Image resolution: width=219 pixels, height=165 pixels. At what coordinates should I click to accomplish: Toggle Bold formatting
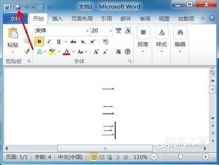pos(39,42)
